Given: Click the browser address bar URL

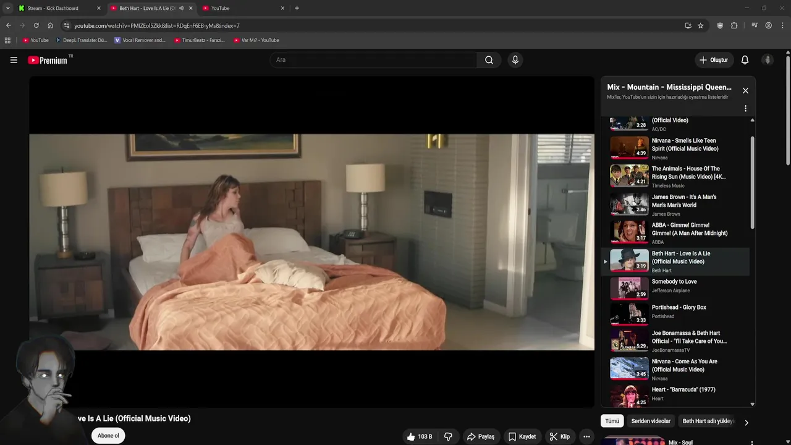Looking at the screenshot, I should tap(157, 25).
